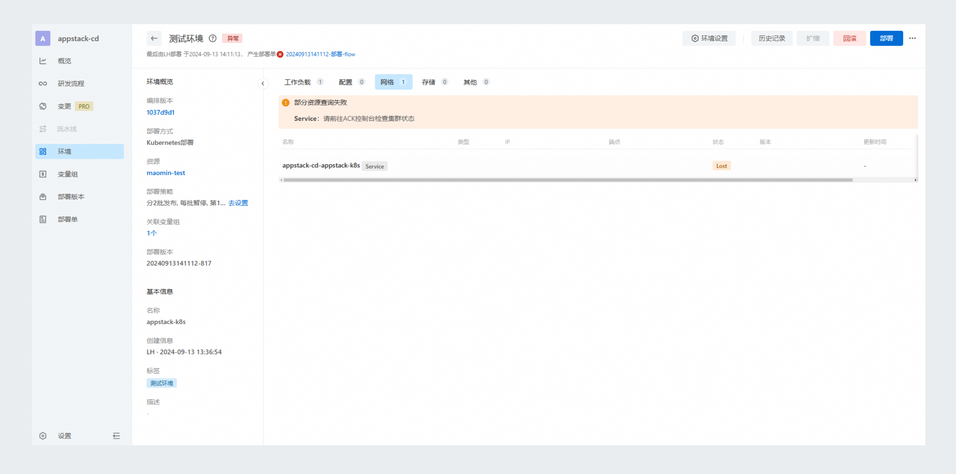Open the 20240913141112-部署-flow link
The width and height of the screenshot is (956, 474).
pos(320,54)
